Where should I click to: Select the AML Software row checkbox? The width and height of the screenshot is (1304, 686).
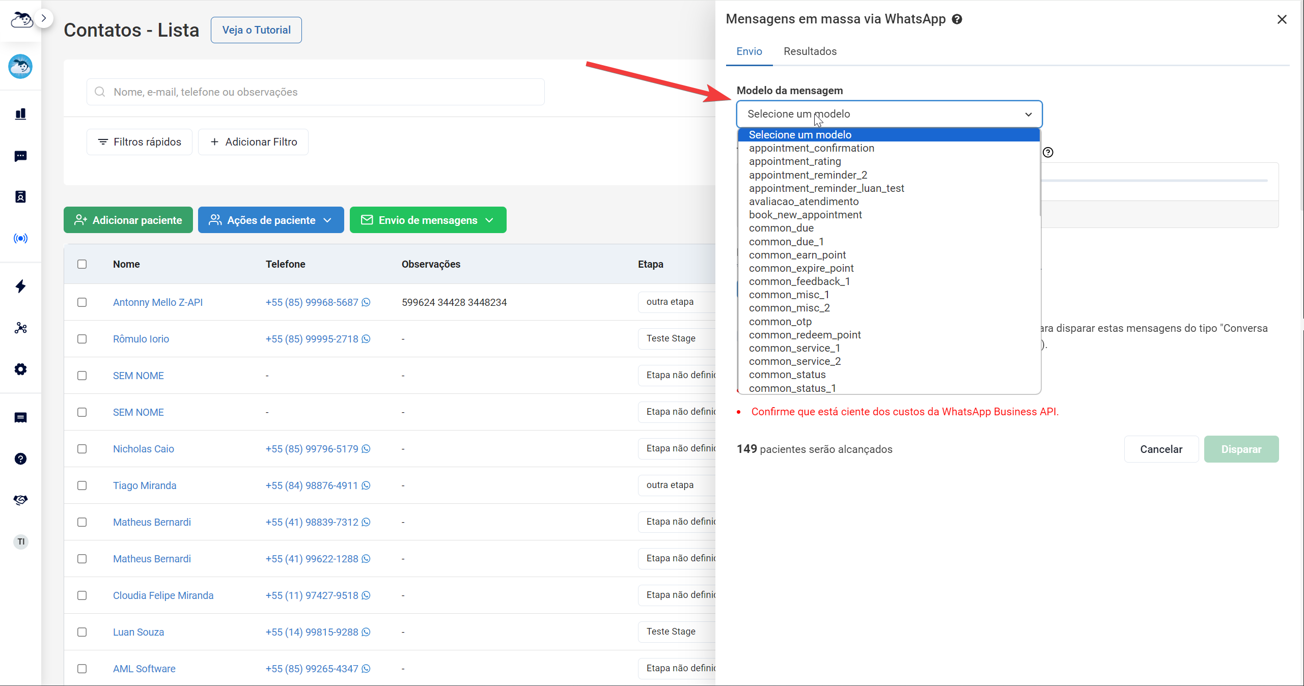click(82, 669)
